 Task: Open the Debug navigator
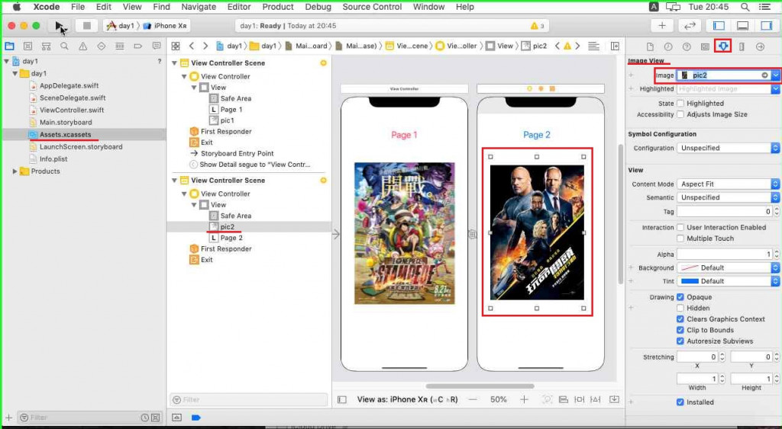[120, 46]
